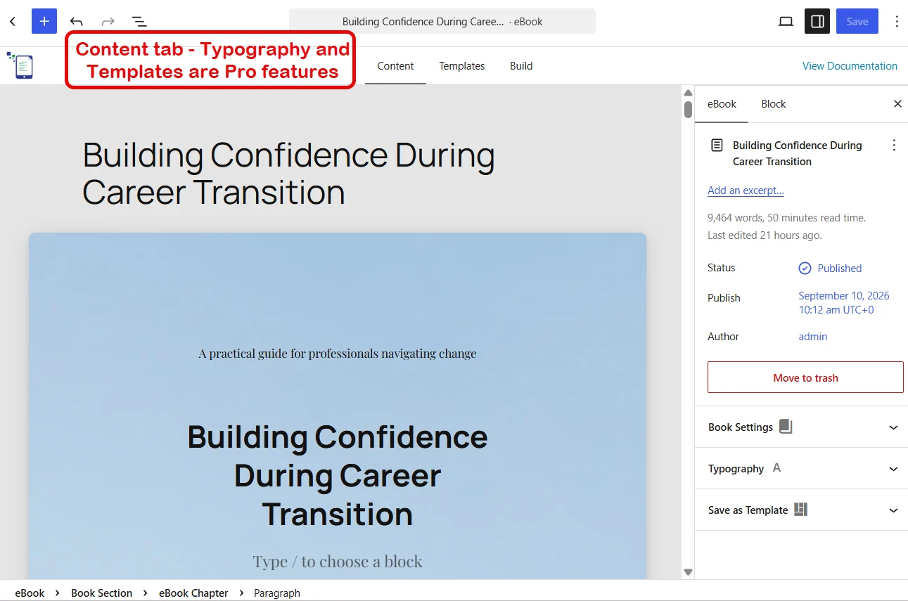908x601 pixels.
Task: Expand the Typography panel chevron
Action: (893, 469)
